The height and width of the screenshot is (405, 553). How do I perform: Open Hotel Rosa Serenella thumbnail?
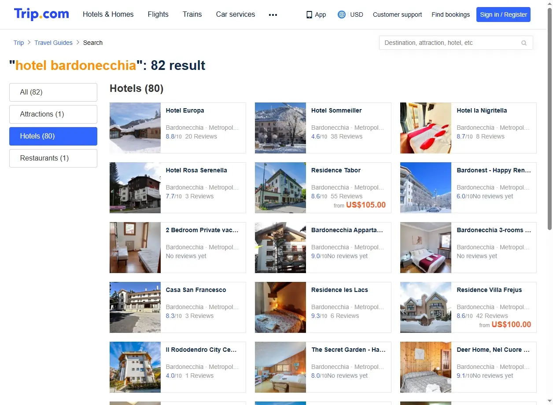[x=135, y=188]
